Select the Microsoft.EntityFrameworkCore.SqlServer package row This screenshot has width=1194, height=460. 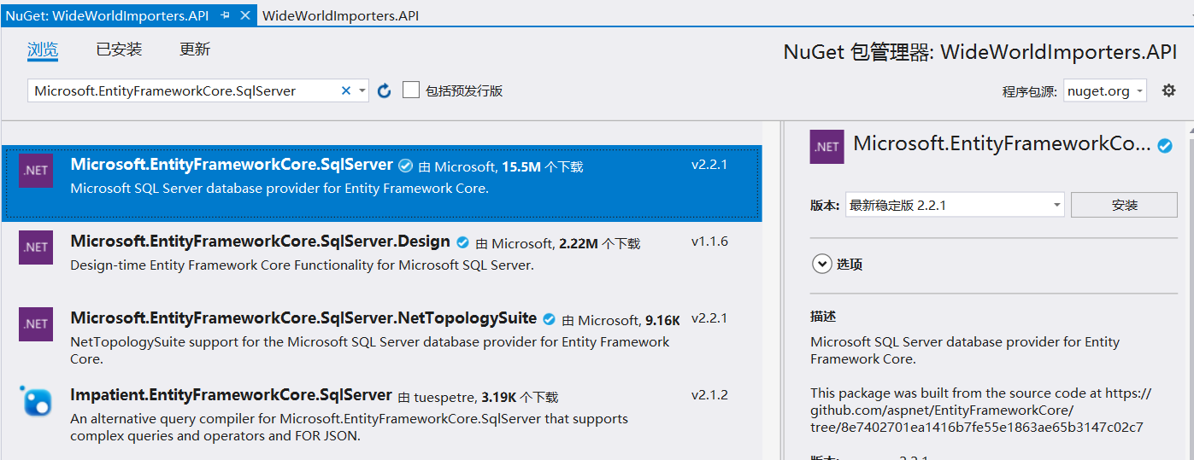coord(382,183)
